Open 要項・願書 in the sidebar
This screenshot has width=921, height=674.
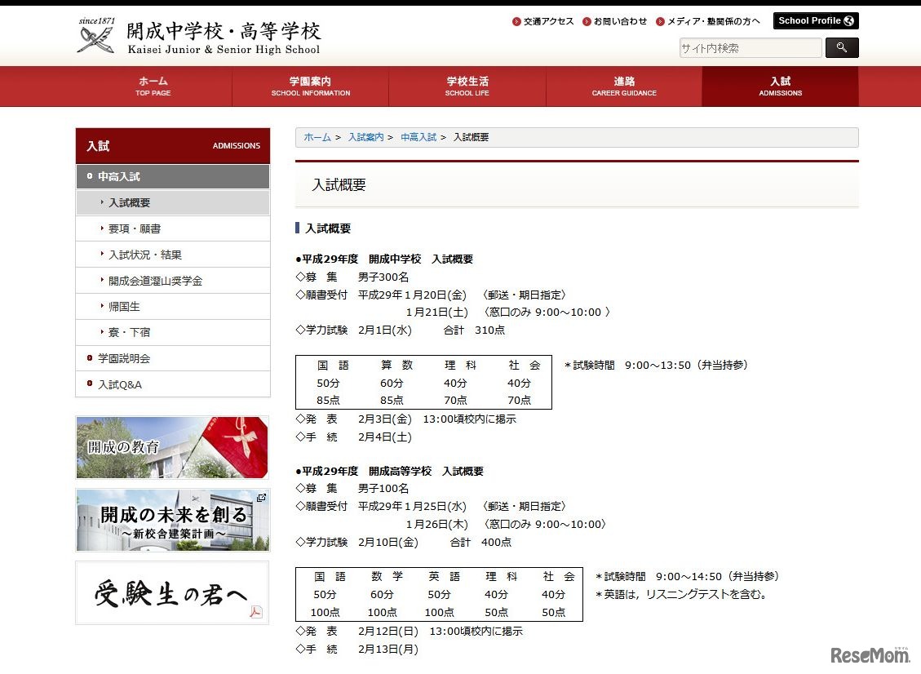(173, 228)
